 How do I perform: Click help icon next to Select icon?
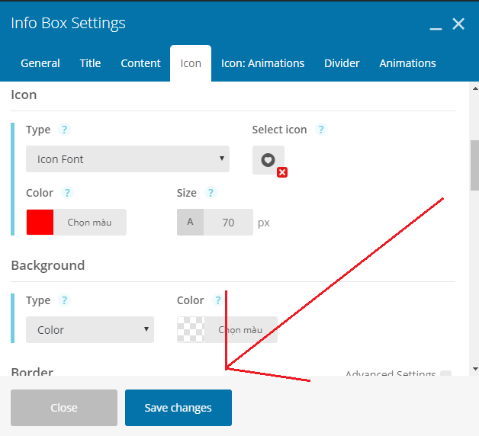point(321,130)
